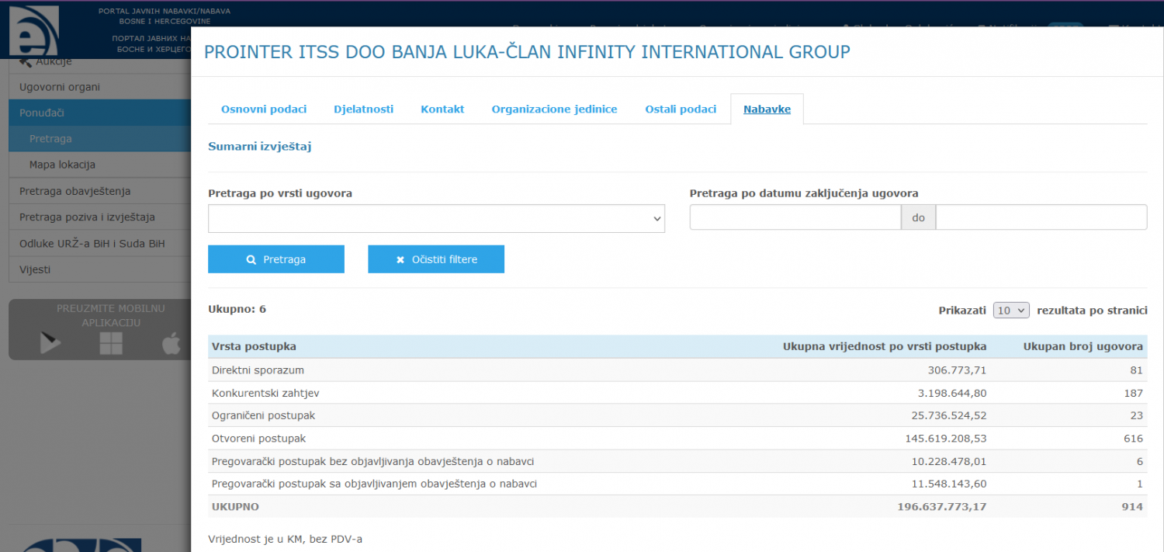This screenshot has width=1164, height=552.
Task: Select the Konkurentski zahtjev row
Action: 677,393
